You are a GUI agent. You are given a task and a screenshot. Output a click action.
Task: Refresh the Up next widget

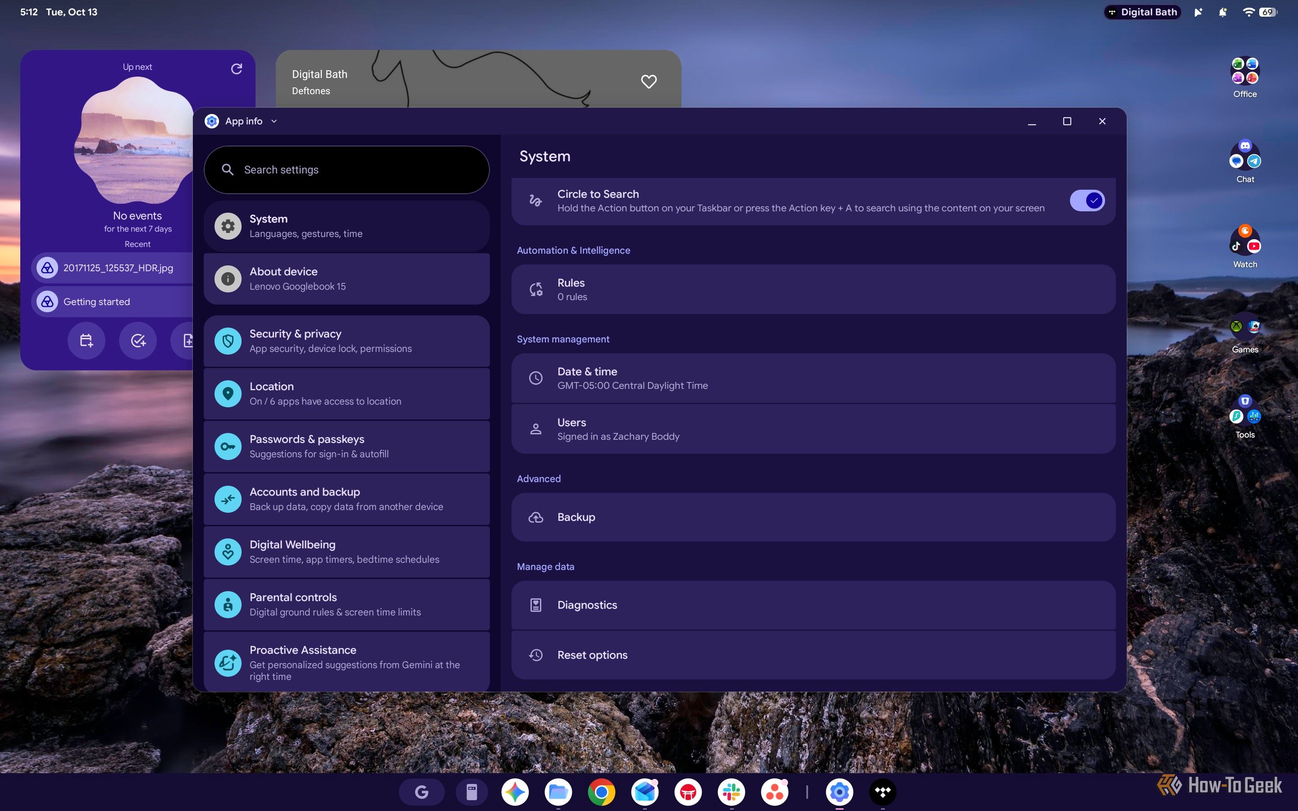(237, 68)
